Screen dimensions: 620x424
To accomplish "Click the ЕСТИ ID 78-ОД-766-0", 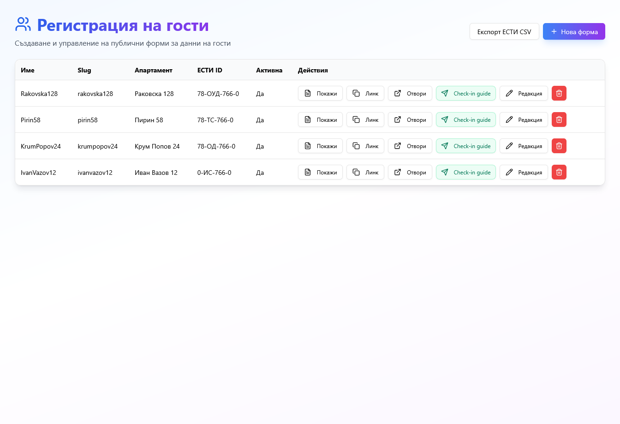I will coord(216,146).
